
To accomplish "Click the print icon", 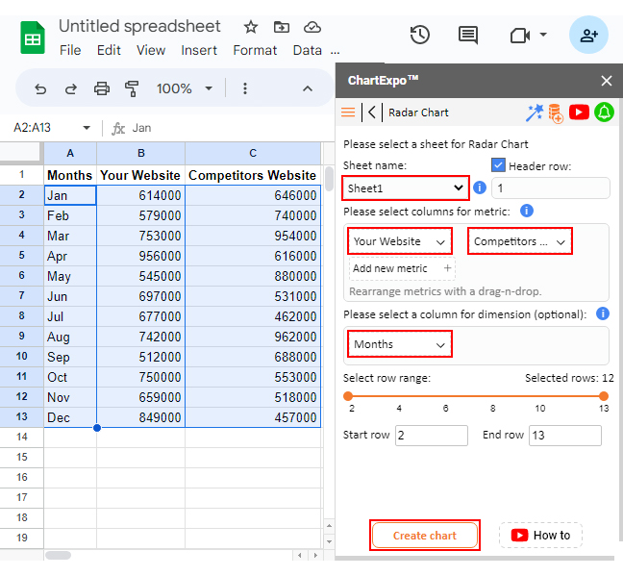I will 102,88.
